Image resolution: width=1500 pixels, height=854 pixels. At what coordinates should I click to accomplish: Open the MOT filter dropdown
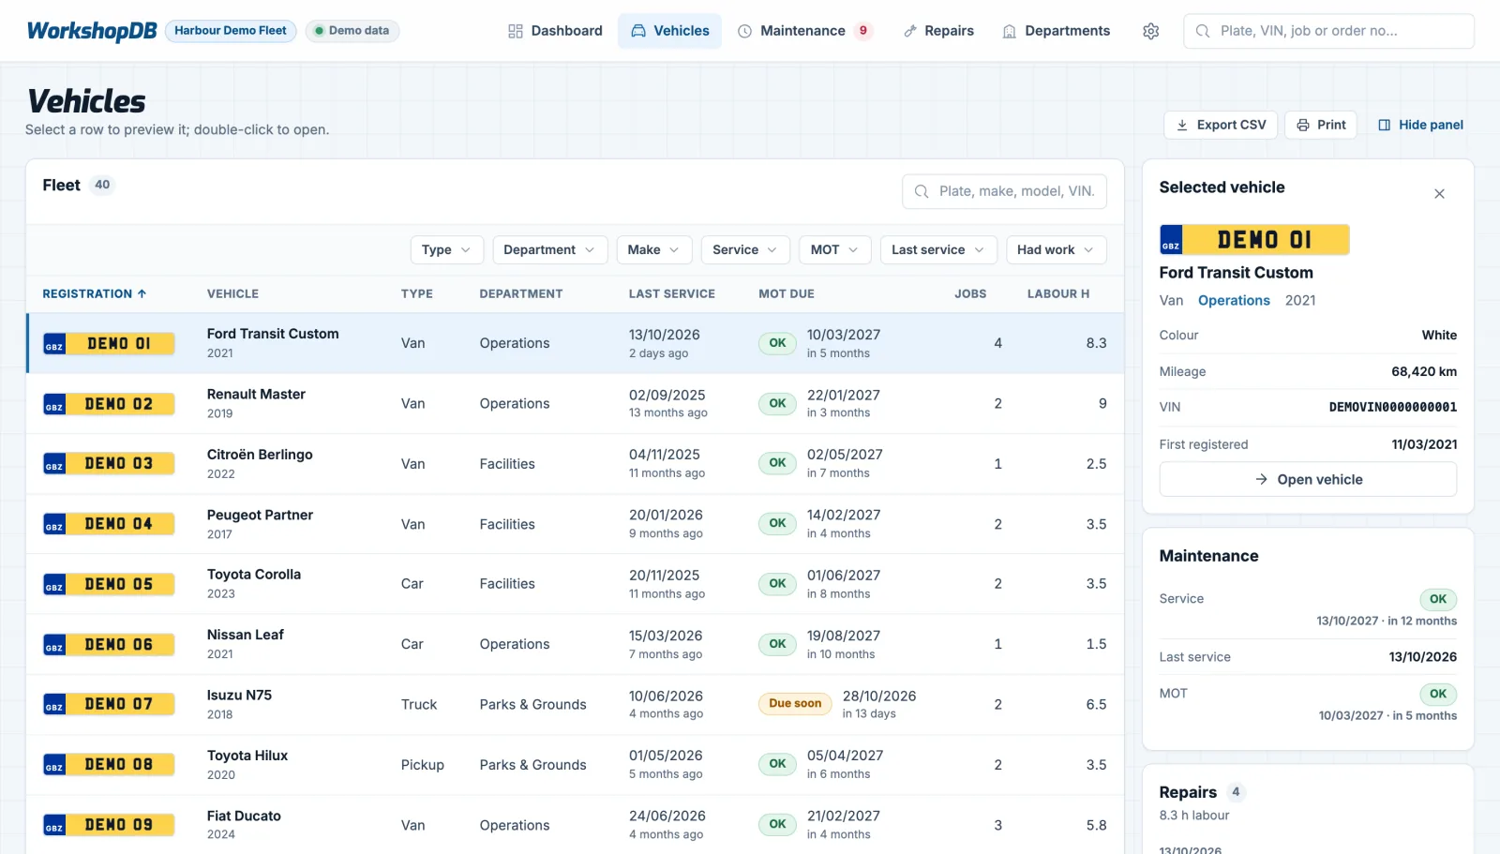click(834, 249)
